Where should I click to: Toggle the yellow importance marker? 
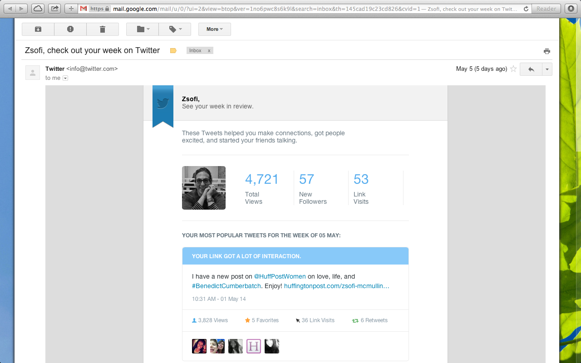[x=173, y=51]
